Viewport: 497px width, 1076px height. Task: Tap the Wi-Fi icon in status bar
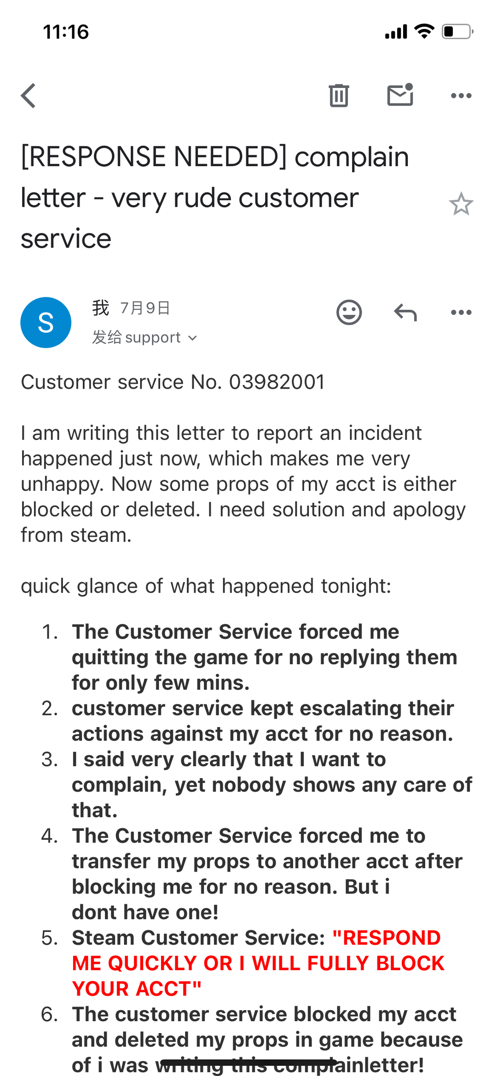tap(424, 31)
